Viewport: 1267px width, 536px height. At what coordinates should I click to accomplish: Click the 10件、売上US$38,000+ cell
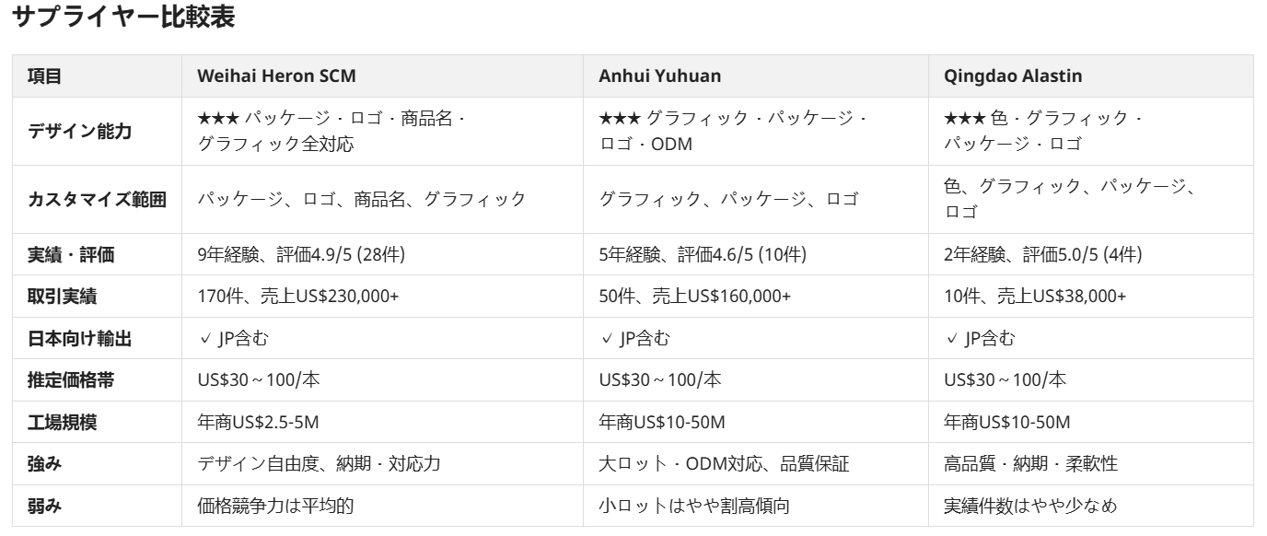coord(1035,297)
